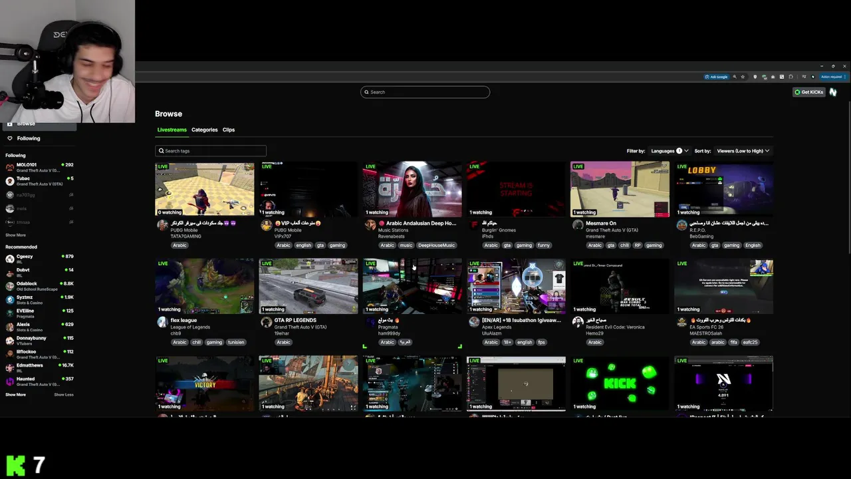Open Tubac channel avatar in sidebar

tap(10, 181)
